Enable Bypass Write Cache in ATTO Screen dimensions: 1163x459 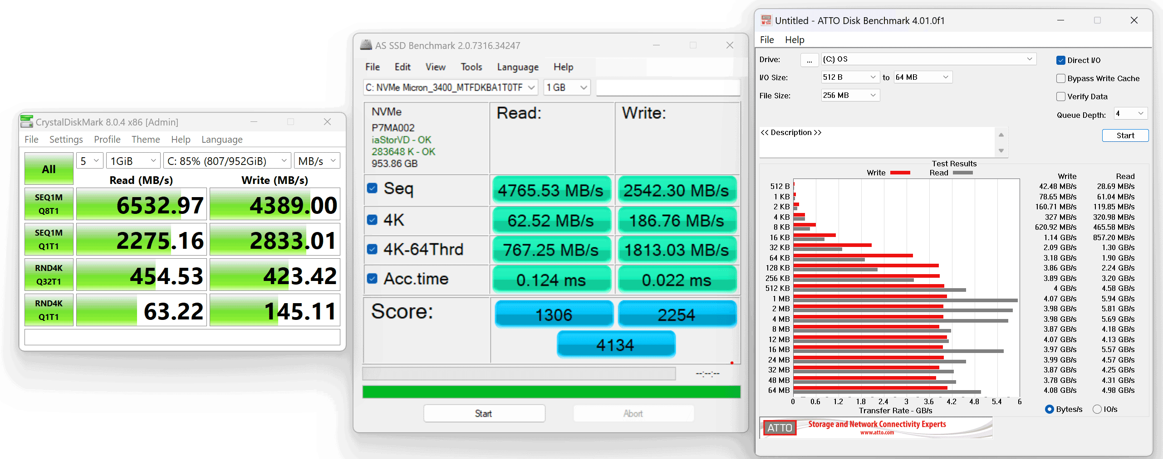(1060, 78)
